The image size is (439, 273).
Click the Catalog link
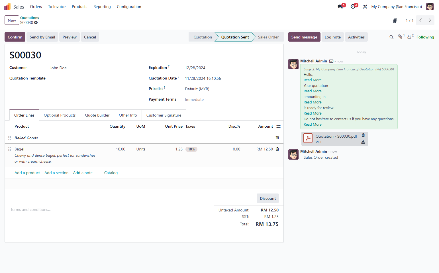point(111,173)
